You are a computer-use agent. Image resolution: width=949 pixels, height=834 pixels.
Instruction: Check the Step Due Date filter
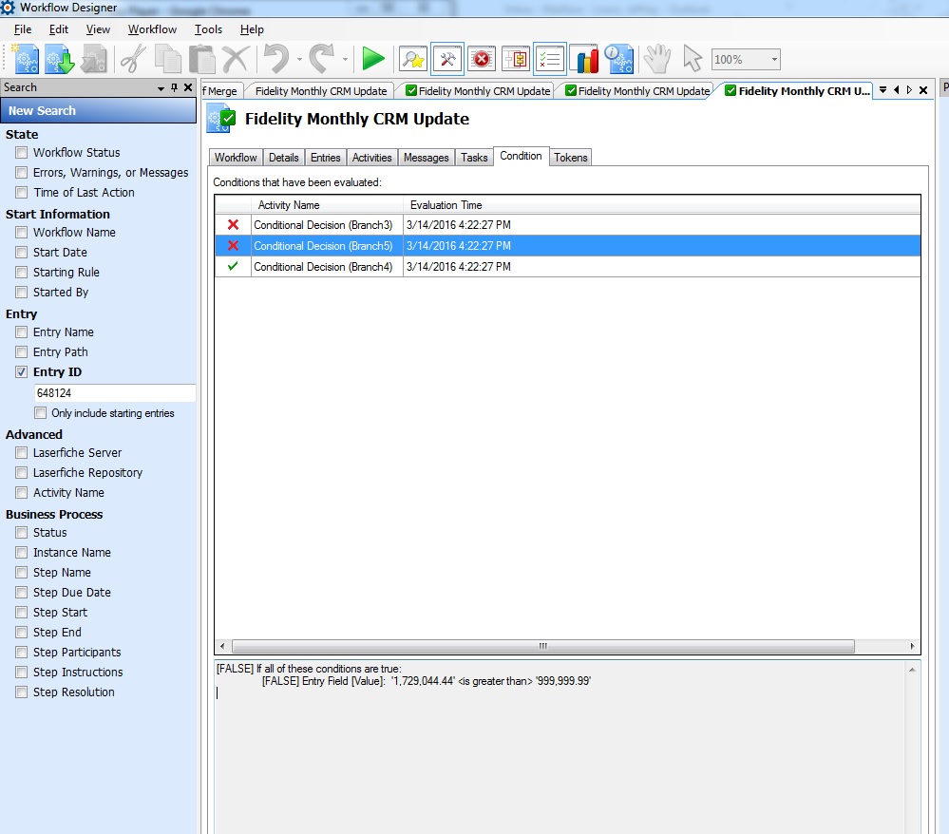22,593
